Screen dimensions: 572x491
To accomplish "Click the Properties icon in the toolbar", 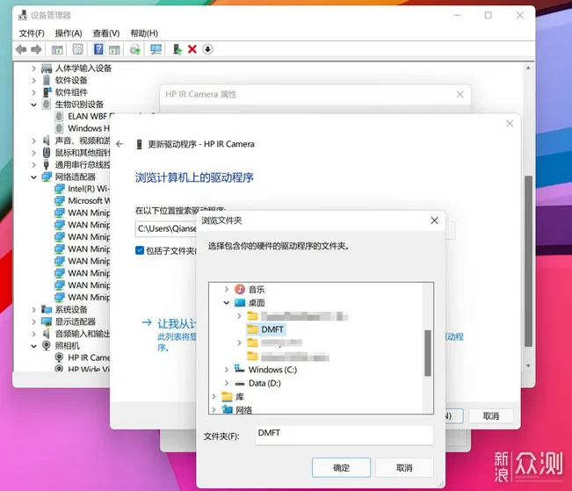I will point(77,49).
